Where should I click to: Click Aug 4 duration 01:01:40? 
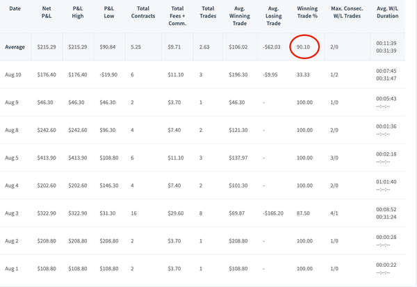coord(386,182)
